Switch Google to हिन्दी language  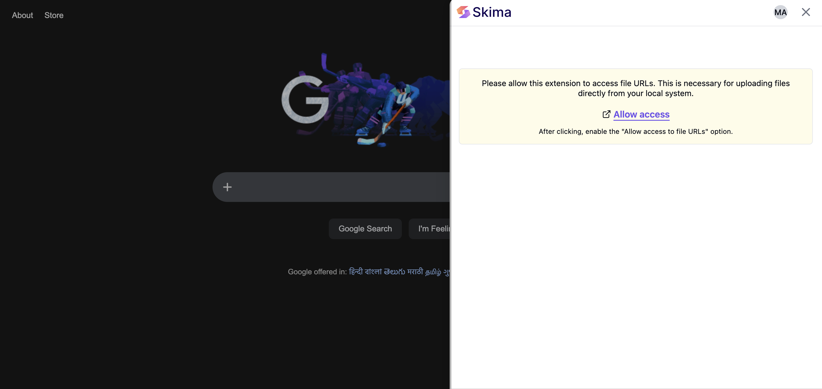pos(355,272)
